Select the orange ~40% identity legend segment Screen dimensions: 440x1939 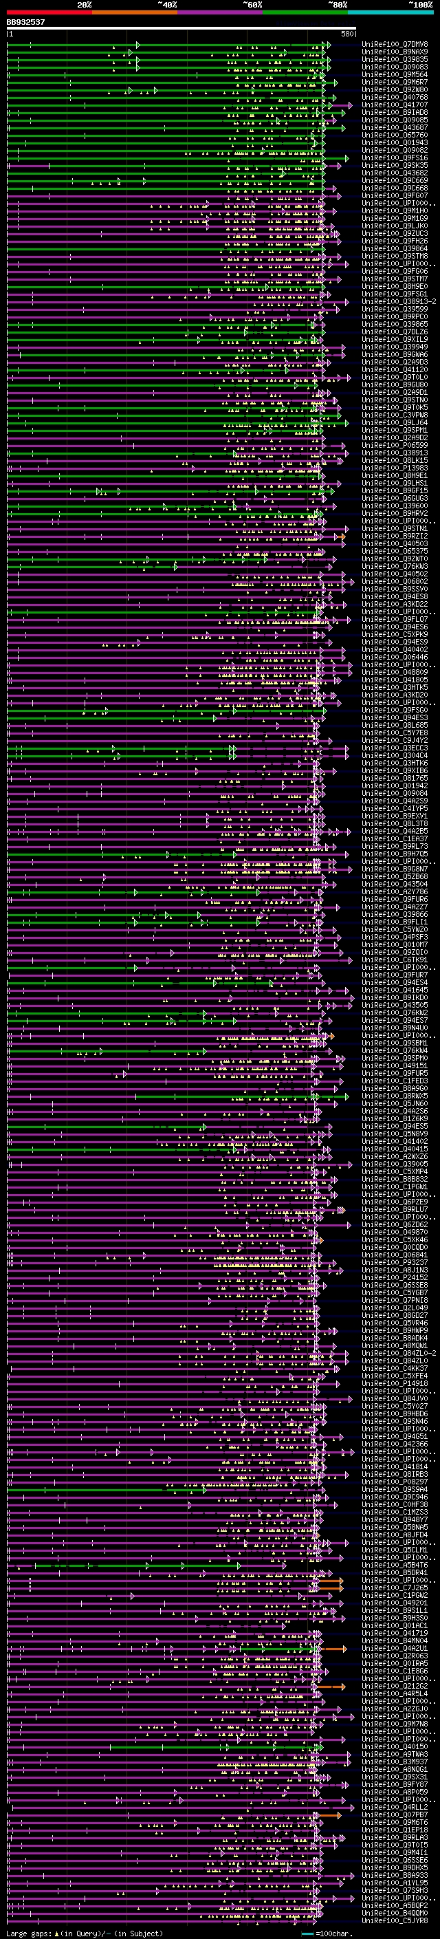pos(135,12)
